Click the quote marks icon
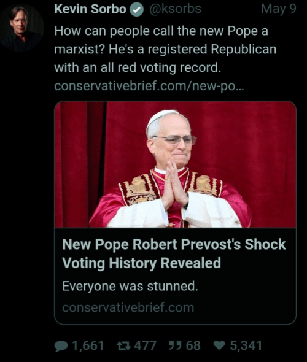Image resolution: width=307 pixels, height=362 pixels. [x=174, y=345]
